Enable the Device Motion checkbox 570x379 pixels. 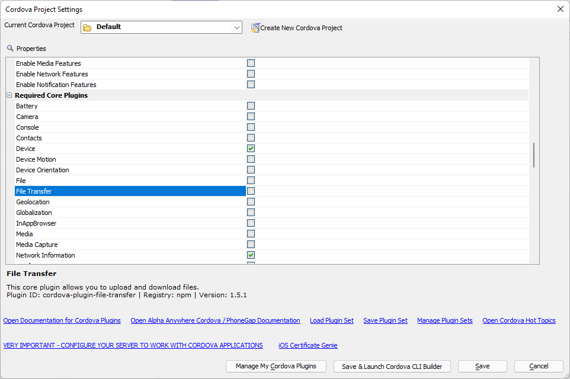(x=251, y=159)
